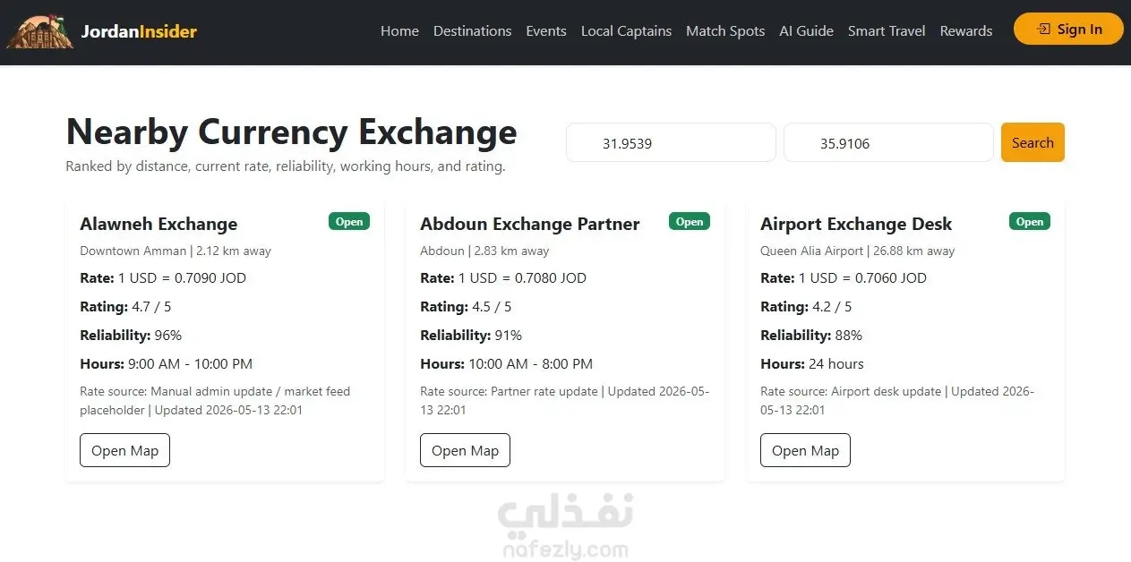Image resolution: width=1131 pixels, height=562 pixels.
Task: Open Map for Abdoun Exchange Partner
Action: (x=465, y=450)
